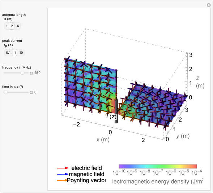The image size is (213, 193).
Task: Click the frequency value 250
Action: [37, 73]
